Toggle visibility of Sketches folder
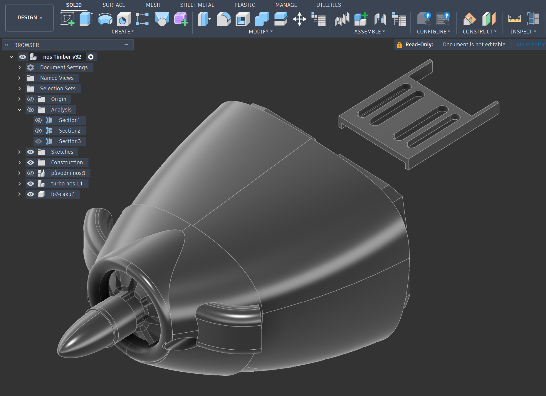The image size is (546, 396). (x=31, y=152)
